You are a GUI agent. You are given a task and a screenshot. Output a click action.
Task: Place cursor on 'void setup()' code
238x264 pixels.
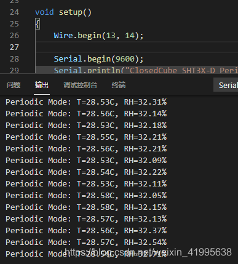coord(63,12)
